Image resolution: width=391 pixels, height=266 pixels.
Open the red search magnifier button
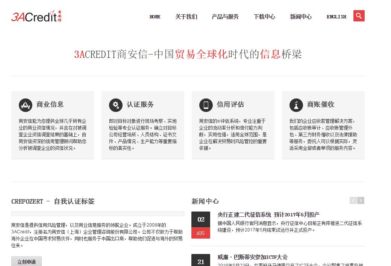pos(359,16)
